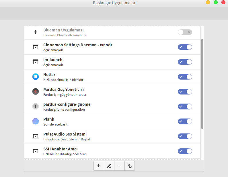Select the Pardus Güç Yöneticisi entry

[x=112, y=92]
